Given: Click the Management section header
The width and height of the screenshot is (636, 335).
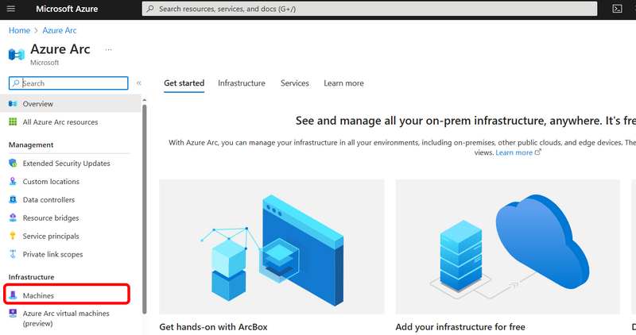Looking at the screenshot, I should tap(31, 144).
